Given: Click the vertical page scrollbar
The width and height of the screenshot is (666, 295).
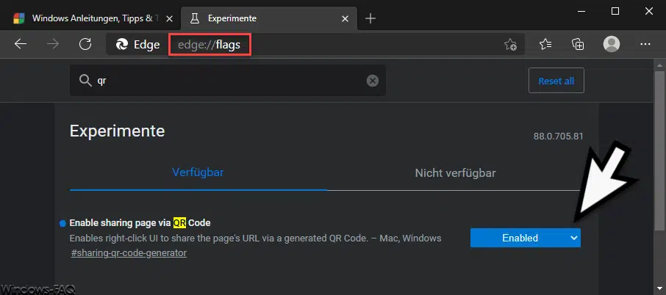Looking at the screenshot, I should click(659, 176).
